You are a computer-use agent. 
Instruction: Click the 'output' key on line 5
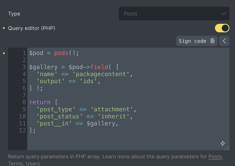[50, 81]
